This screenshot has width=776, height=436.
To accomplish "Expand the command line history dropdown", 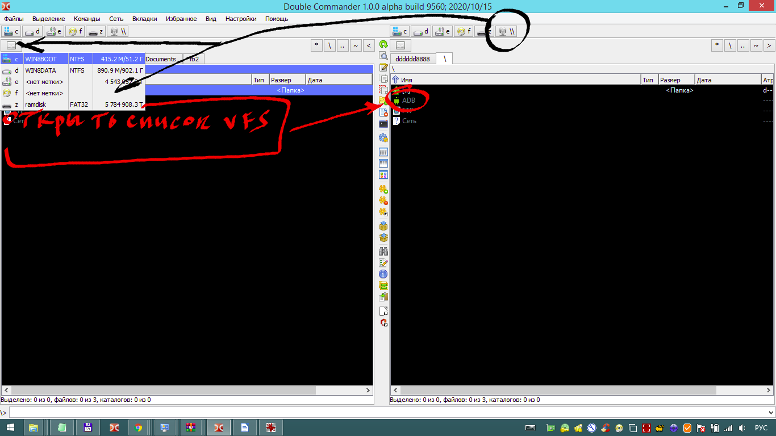I will coord(770,412).
